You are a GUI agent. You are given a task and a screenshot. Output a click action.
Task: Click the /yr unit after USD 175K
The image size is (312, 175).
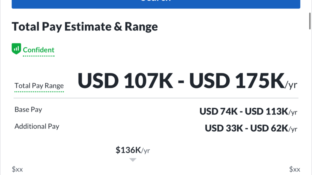pos(291,85)
